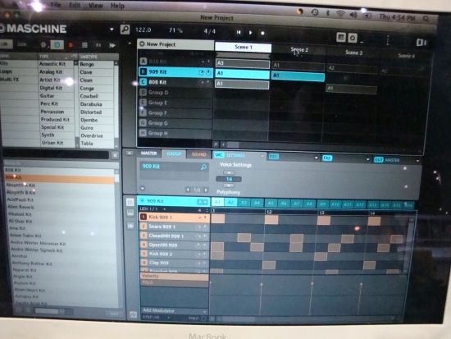Select Scene 2 header

(299, 50)
